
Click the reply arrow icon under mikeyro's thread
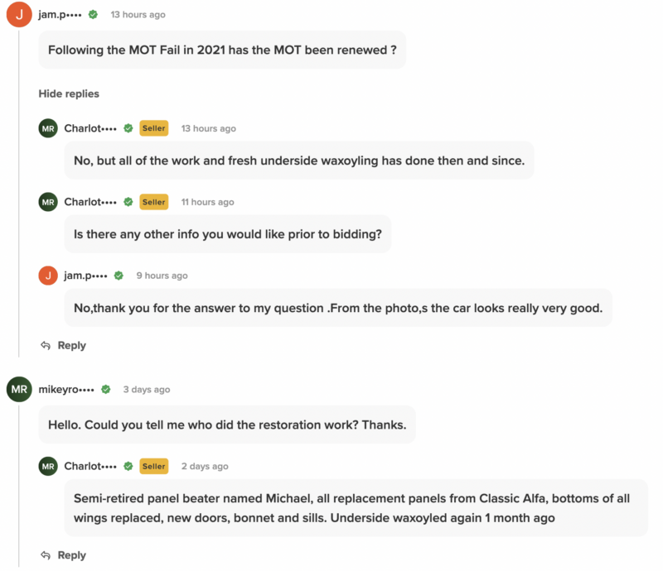click(x=46, y=555)
